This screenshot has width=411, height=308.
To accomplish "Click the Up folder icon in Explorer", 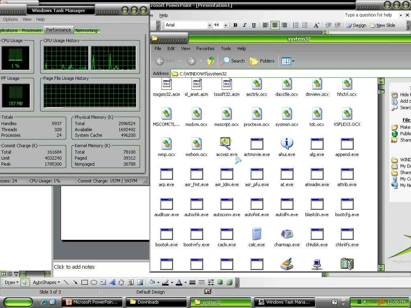I will tap(211, 61).
